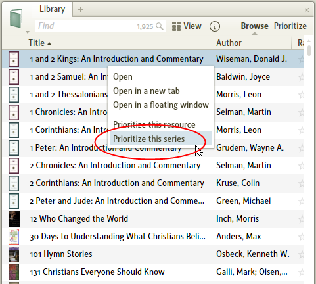This screenshot has width=316, height=284.
Task: Click the Rating column header
Action: point(298,43)
